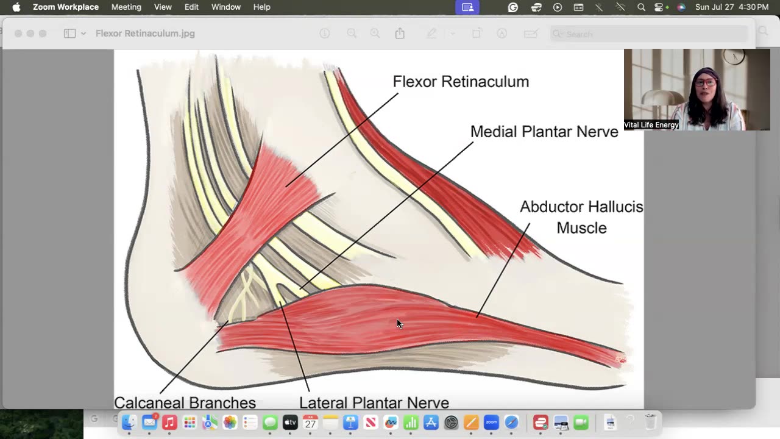Open App Store from the Dock

[431, 422]
